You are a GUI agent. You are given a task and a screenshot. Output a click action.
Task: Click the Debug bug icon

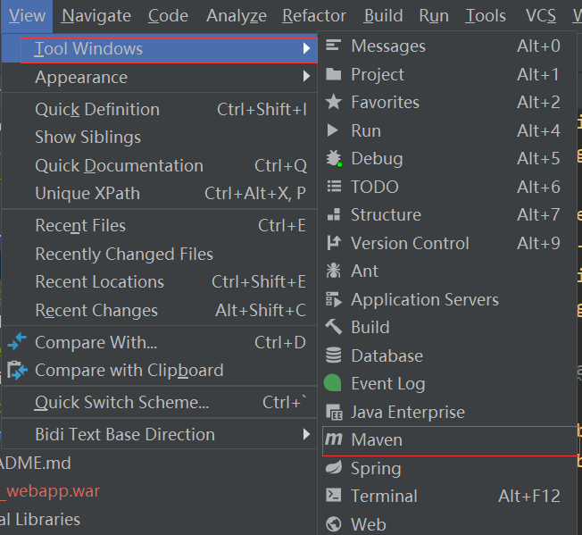pos(334,158)
